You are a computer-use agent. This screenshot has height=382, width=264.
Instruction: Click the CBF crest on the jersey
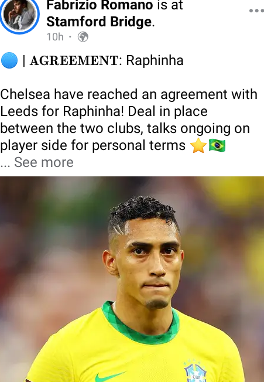click(196, 371)
